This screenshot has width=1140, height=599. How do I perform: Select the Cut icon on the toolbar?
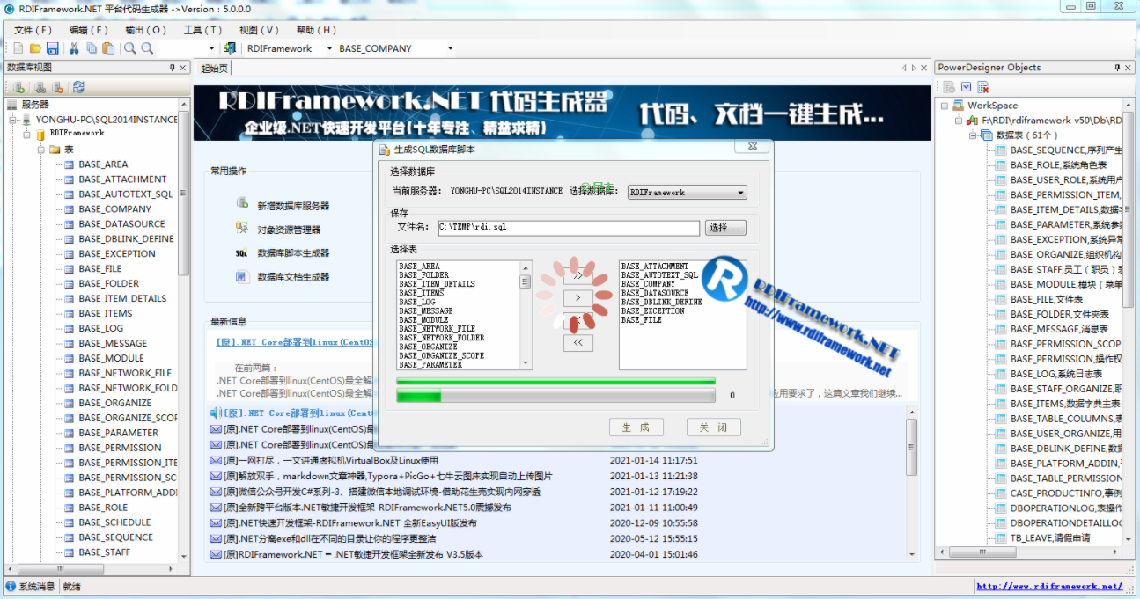[x=74, y=48]
